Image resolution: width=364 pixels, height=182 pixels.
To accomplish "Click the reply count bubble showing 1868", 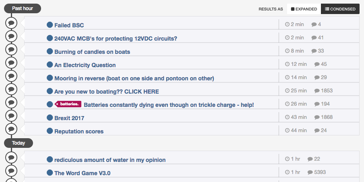I will [317, 117].
